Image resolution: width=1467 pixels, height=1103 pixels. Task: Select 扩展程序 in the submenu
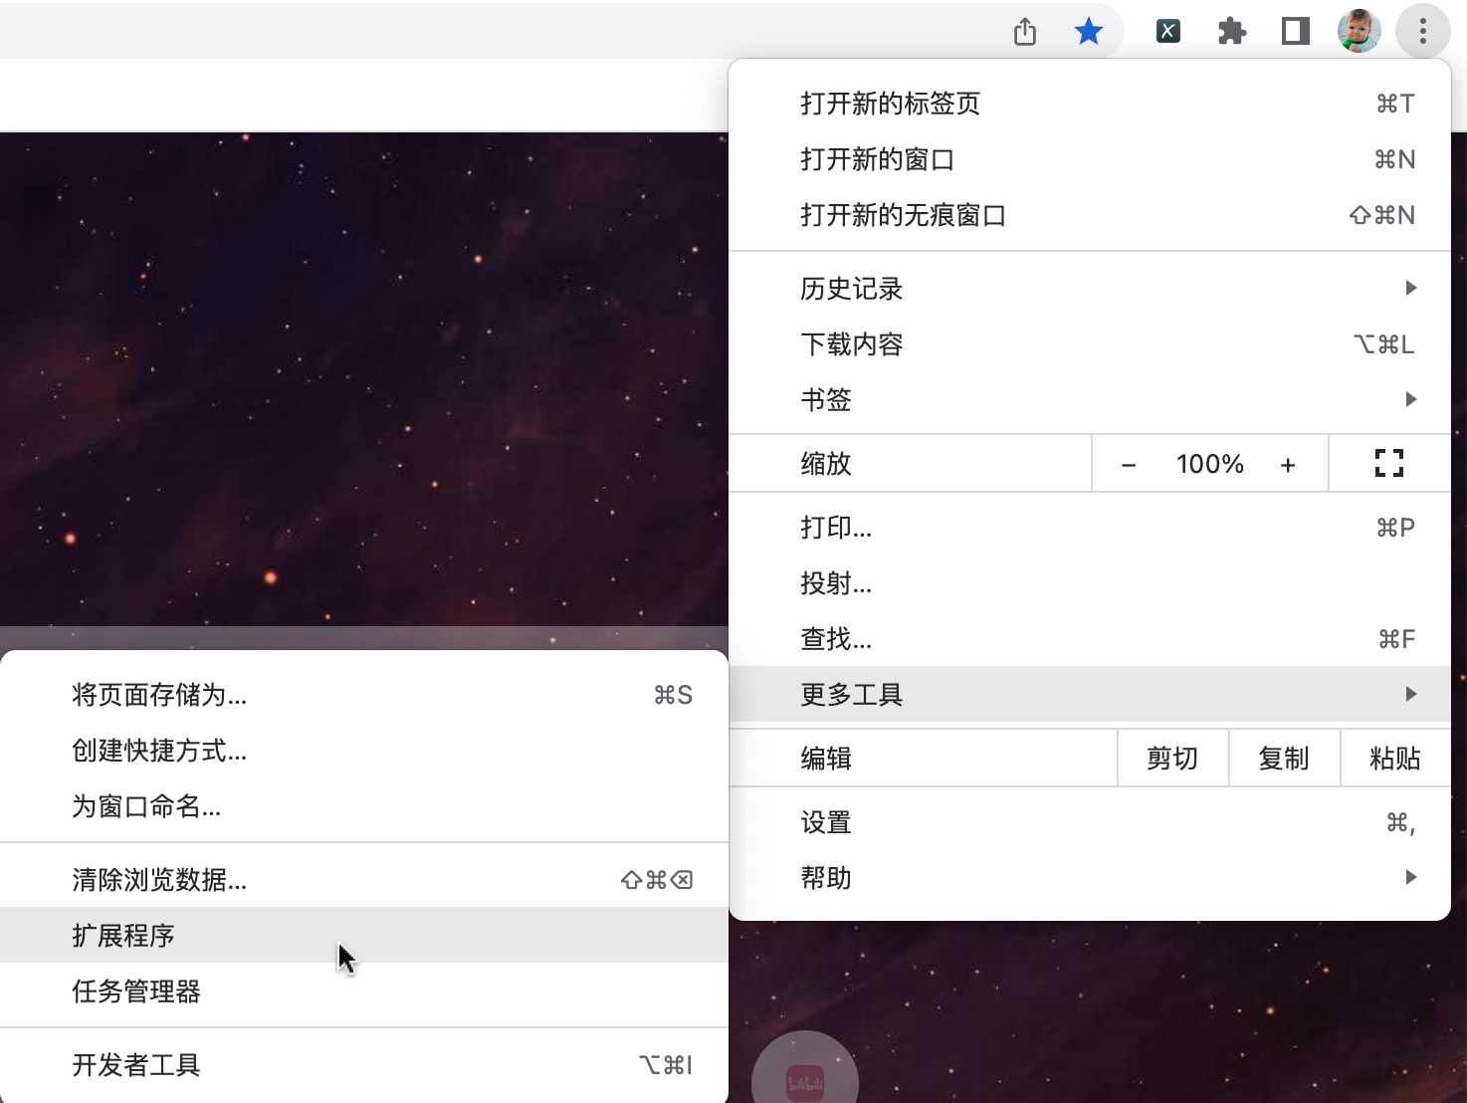(x=123, y=936)
